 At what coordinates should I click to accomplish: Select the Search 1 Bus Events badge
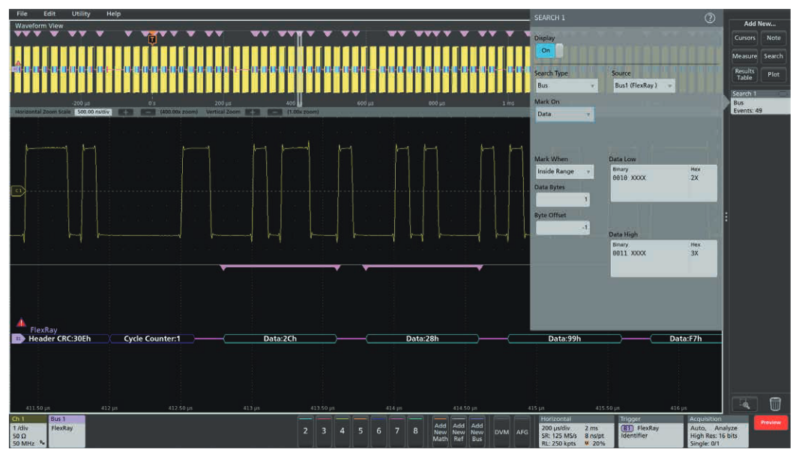point(760,103)
